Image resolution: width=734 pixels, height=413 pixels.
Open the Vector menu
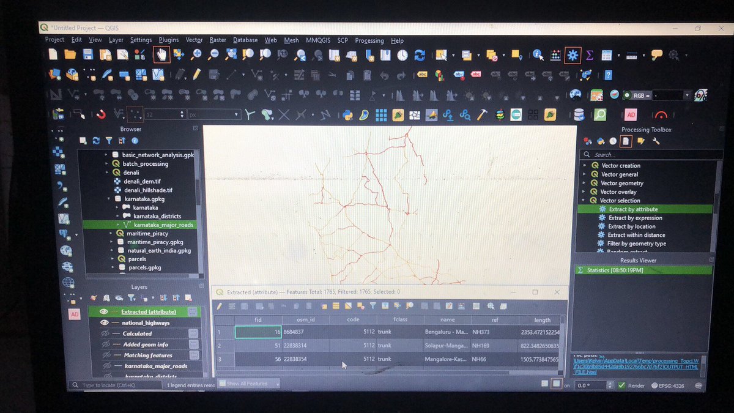194,40
